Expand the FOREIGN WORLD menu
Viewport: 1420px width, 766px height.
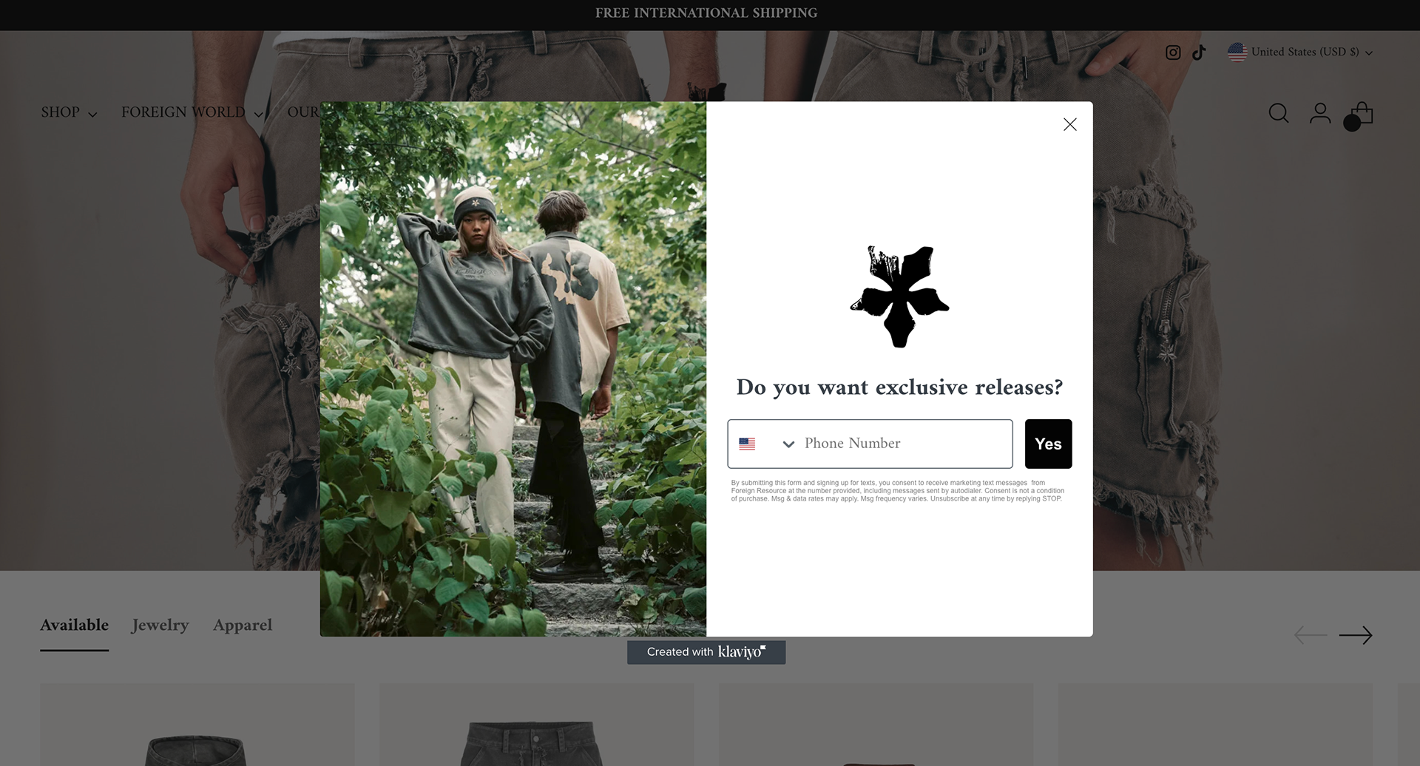coord(192,112)
